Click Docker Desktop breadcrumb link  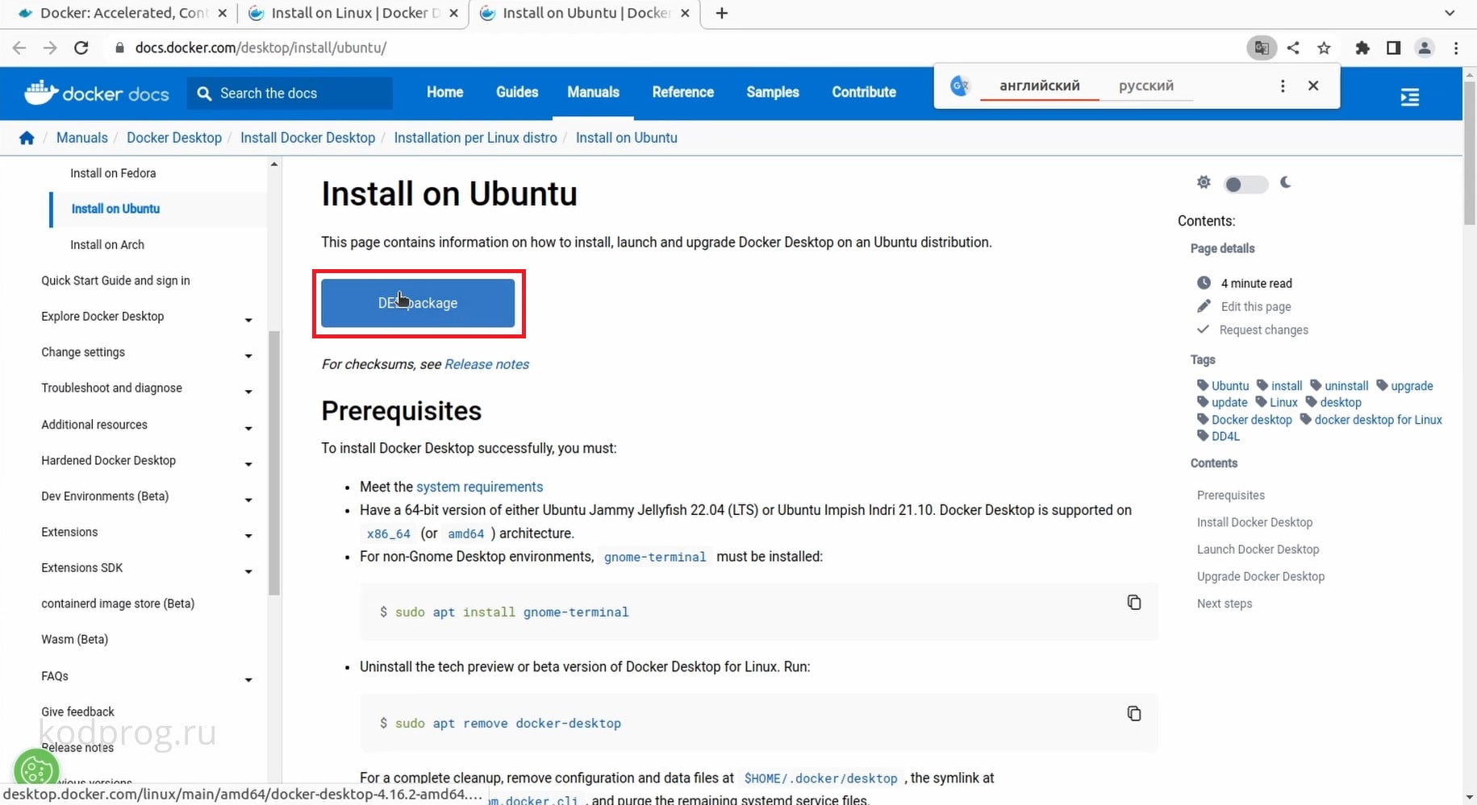(174, 138)
